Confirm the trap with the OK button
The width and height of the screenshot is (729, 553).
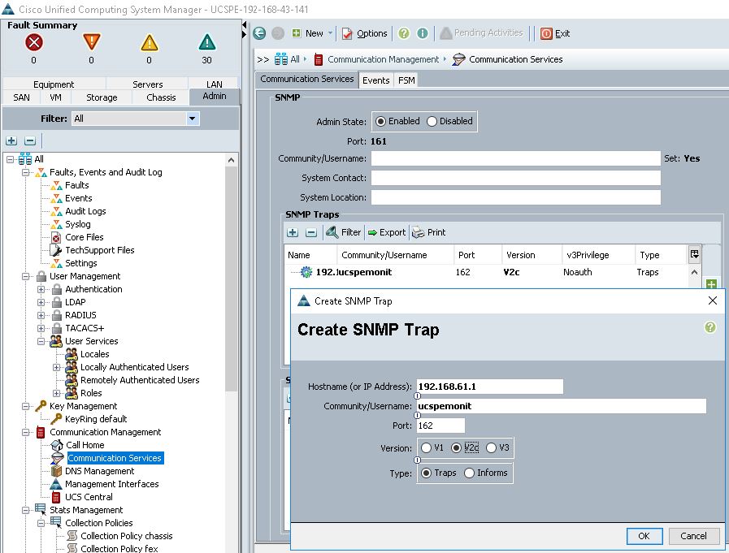[644, 536]
